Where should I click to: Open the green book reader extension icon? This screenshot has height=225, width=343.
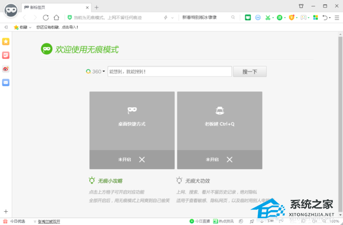[x=248, y=18]
